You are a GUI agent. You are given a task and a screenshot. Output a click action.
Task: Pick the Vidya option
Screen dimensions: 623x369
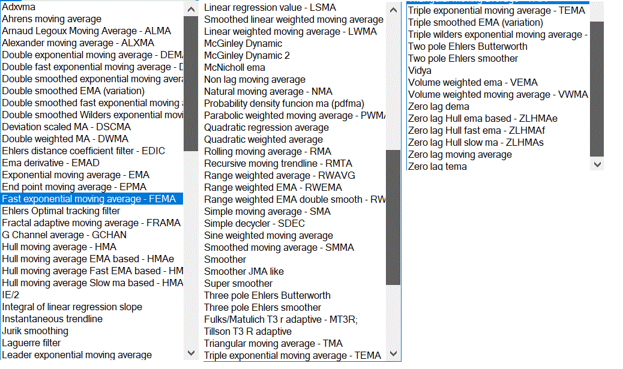(x=420, y=70)
